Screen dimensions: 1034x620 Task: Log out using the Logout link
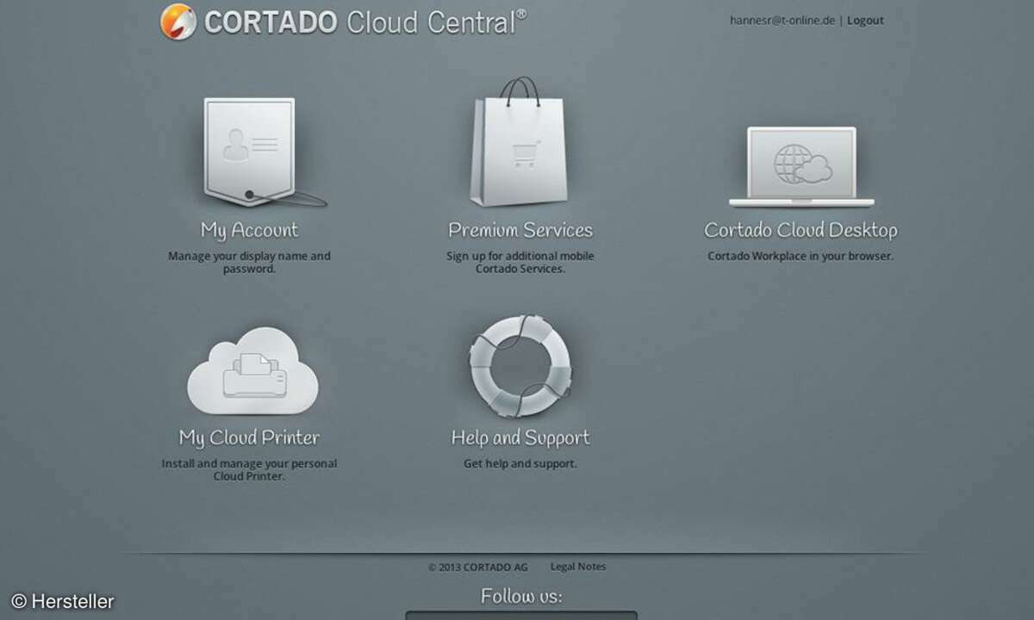pos(865,21)
